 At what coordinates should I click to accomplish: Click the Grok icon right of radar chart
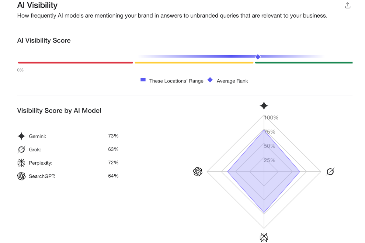(x=330, y=172)
